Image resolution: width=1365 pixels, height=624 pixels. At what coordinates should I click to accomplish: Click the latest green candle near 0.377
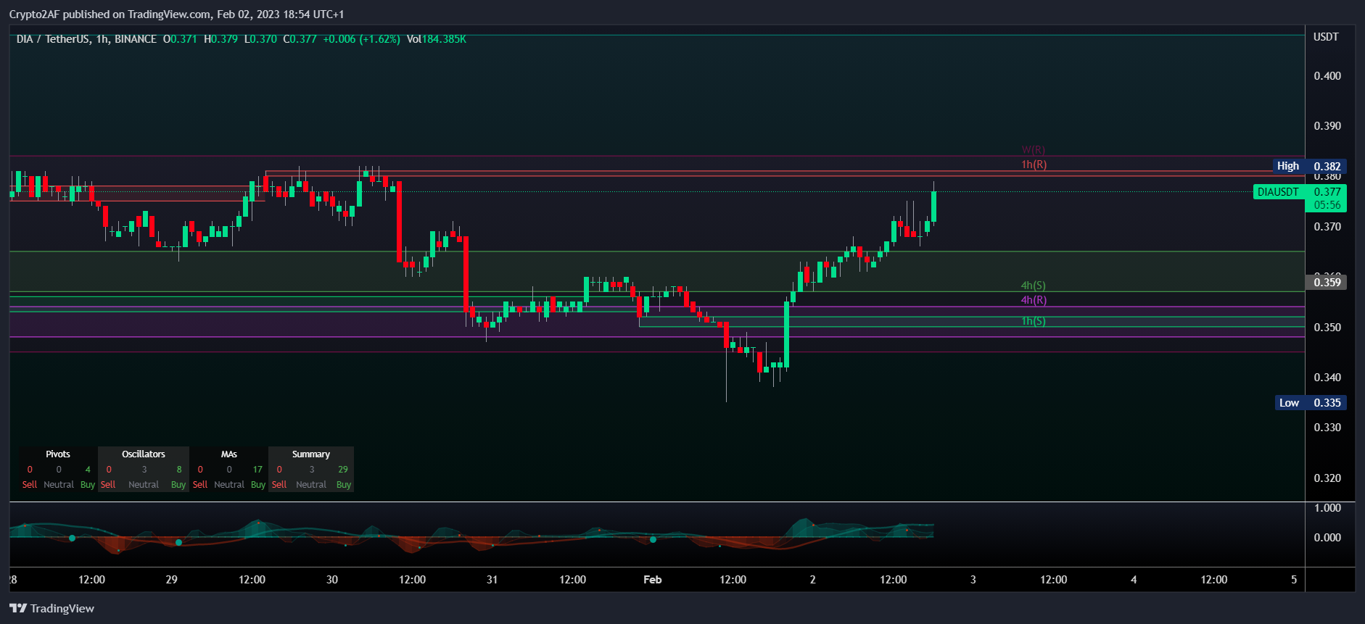pyautogui.click(x=934, y=207)
